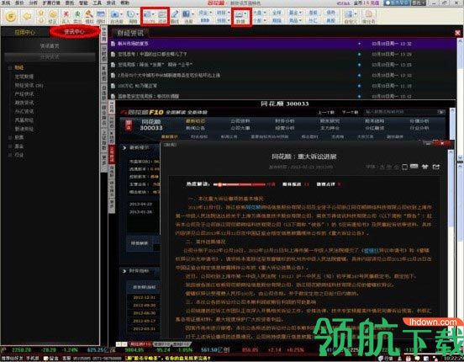
Task: Click the 资讯首页 button in left panel
Action: [x=50, y=46]
